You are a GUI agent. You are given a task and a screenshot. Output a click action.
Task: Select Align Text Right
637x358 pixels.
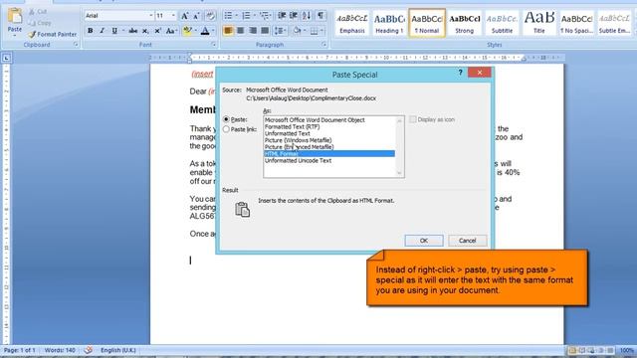pos(253,31)
